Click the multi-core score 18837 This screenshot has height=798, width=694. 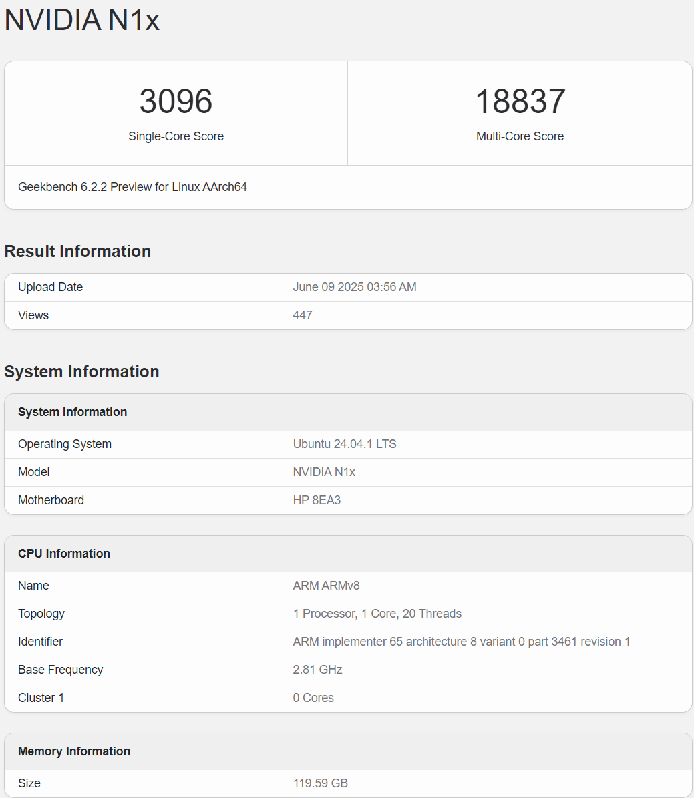coord(520,102)
